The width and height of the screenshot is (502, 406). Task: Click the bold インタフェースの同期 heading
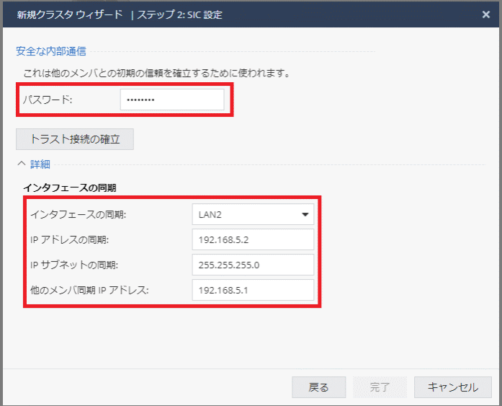click(70, 187)
